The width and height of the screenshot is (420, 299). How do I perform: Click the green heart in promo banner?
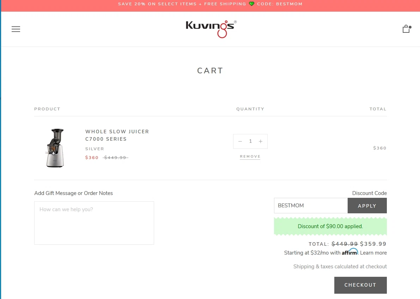pos(251,4)
